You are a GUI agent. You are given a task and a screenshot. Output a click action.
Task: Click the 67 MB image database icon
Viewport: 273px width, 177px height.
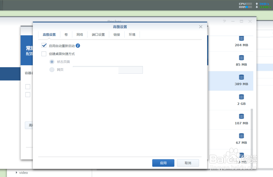click(x=241, y=136)
